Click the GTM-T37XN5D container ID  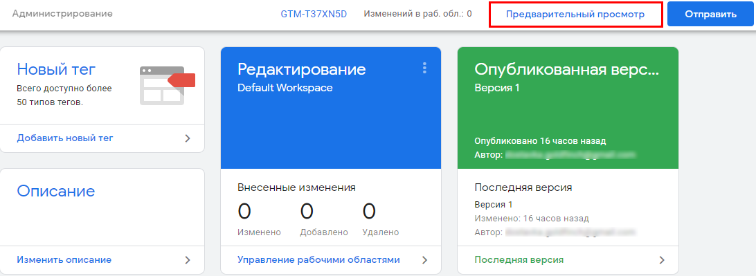314,14
